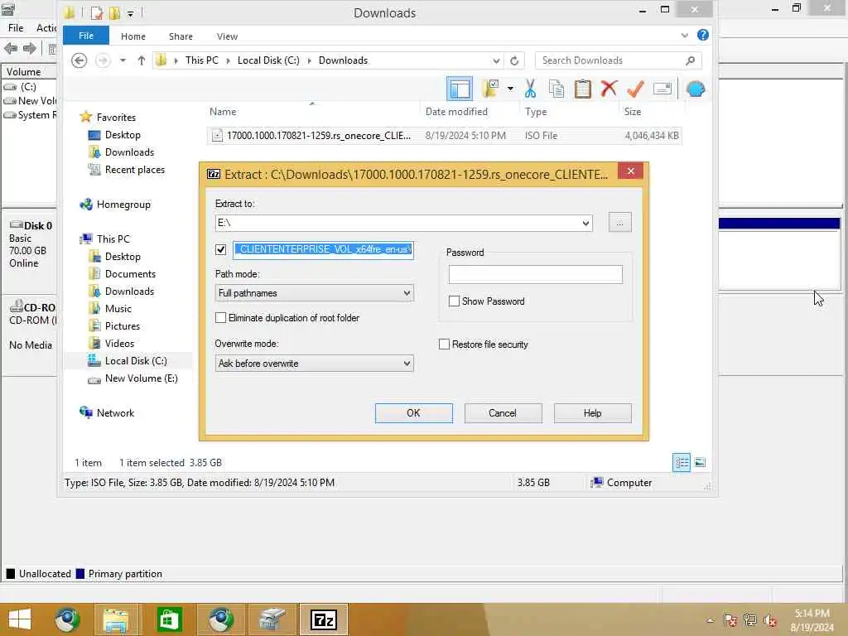Select Recent places under Favorites
The height and width of the screenshot is (636, 848).
point(127,169)
